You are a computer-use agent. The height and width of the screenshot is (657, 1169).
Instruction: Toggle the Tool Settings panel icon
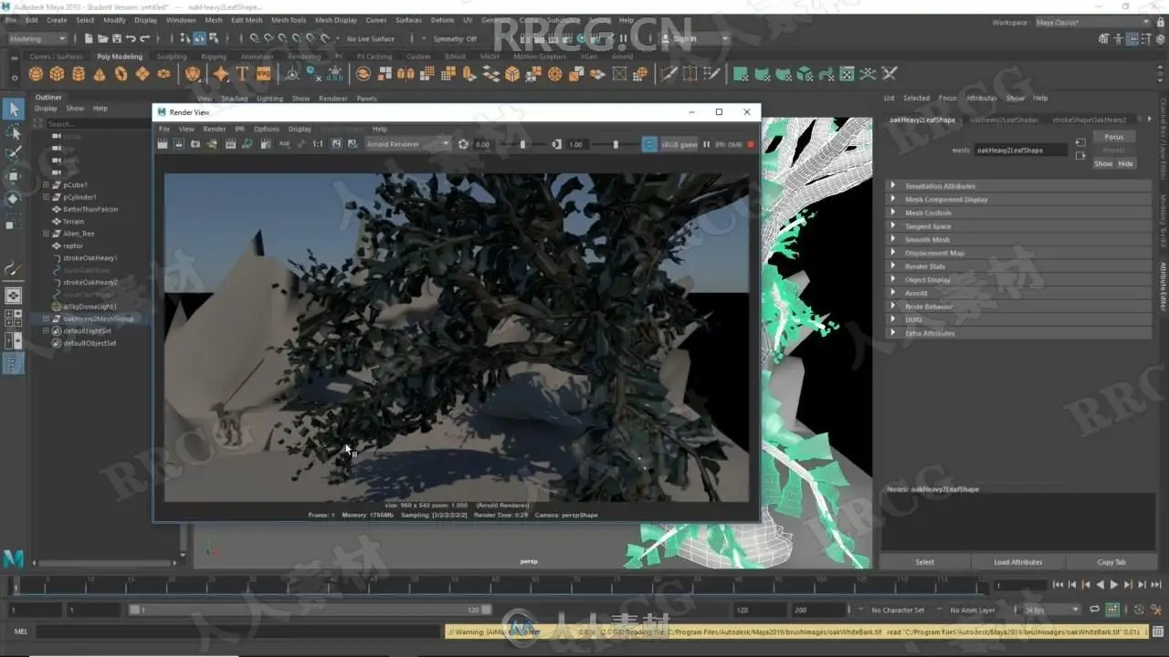[x=1148, y=38]
